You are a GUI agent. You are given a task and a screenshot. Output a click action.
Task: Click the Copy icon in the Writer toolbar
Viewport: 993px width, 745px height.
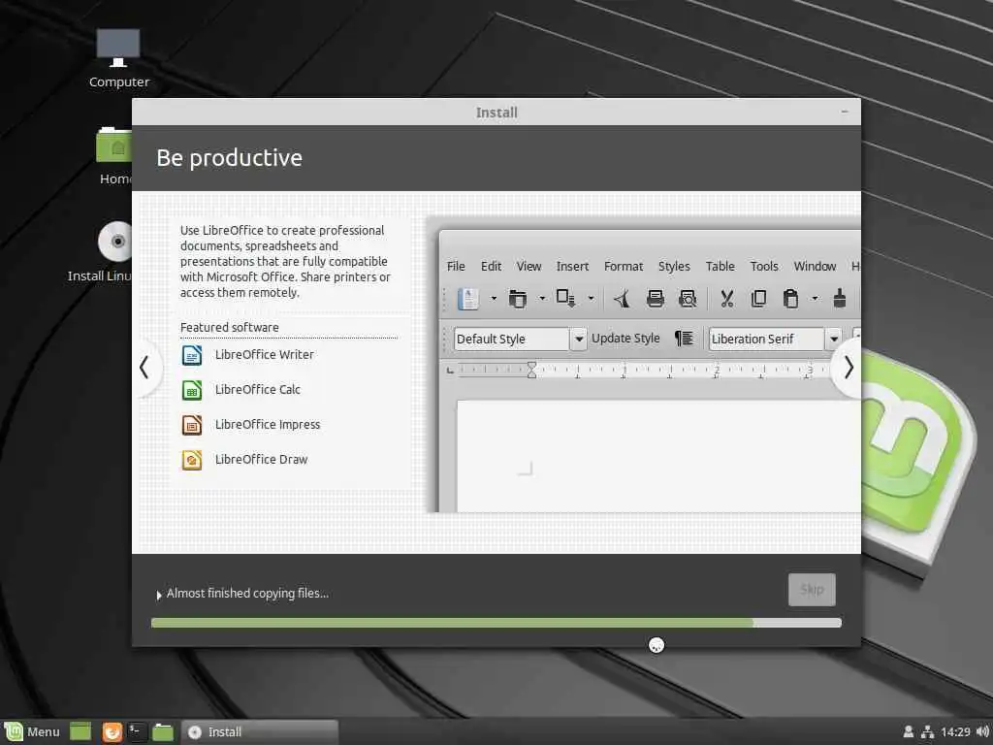pyautogui.click(x=758, y=299)
